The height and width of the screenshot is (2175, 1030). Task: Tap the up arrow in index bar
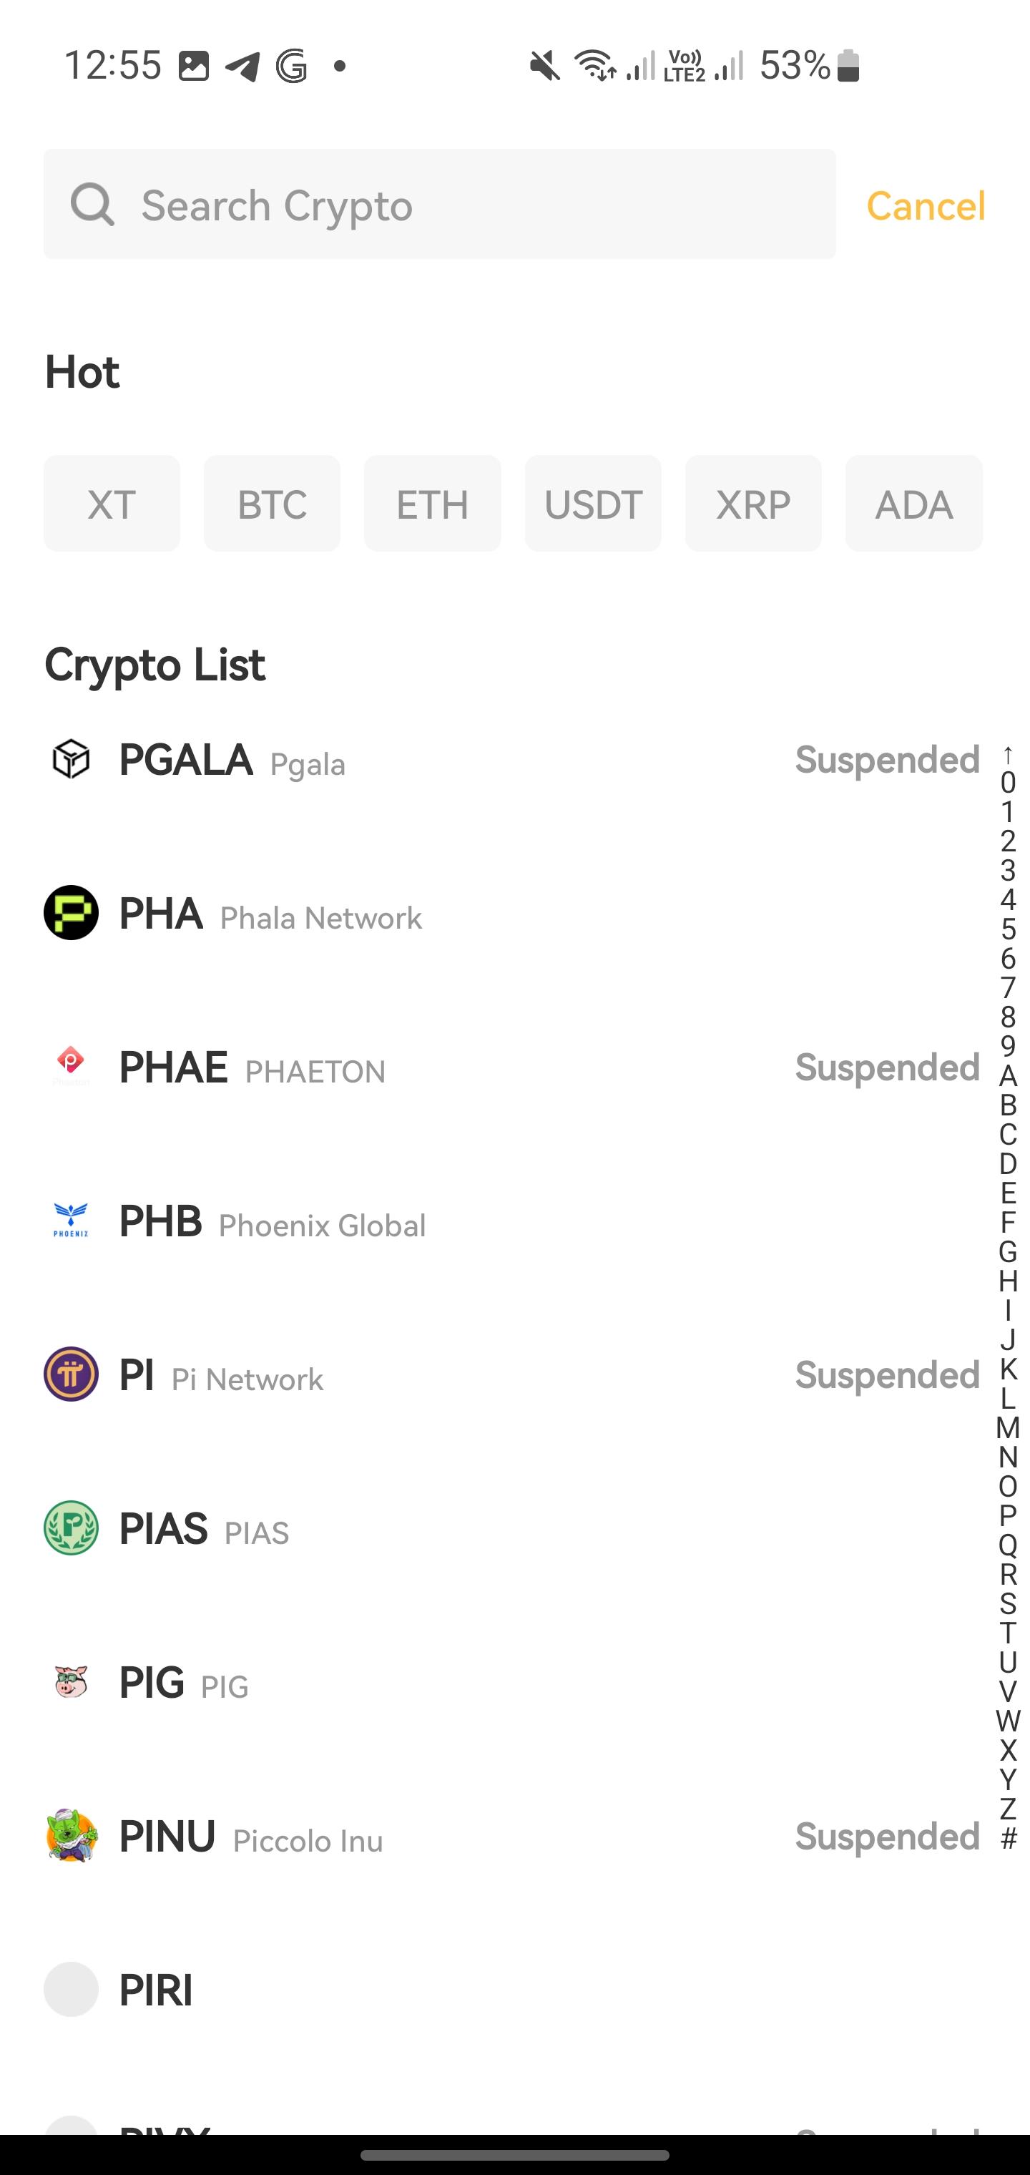pos(1007,752)
